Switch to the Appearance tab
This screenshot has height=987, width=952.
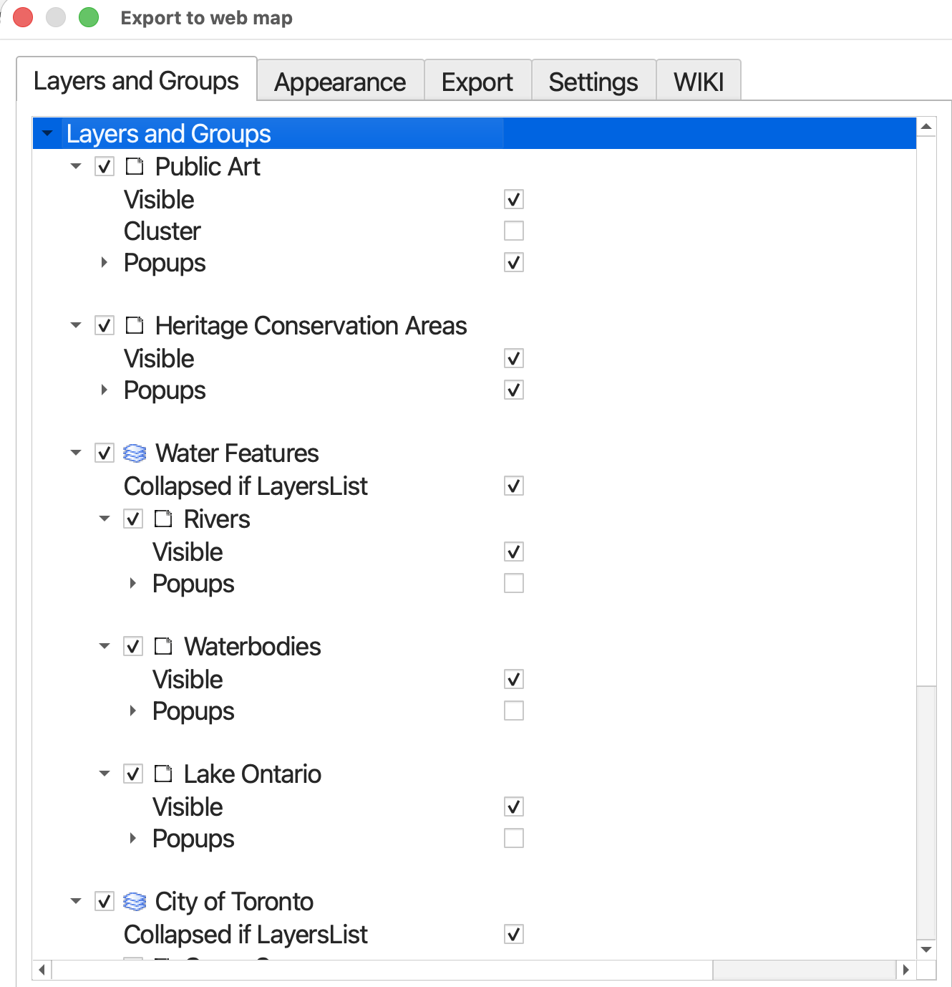[340, 82]
